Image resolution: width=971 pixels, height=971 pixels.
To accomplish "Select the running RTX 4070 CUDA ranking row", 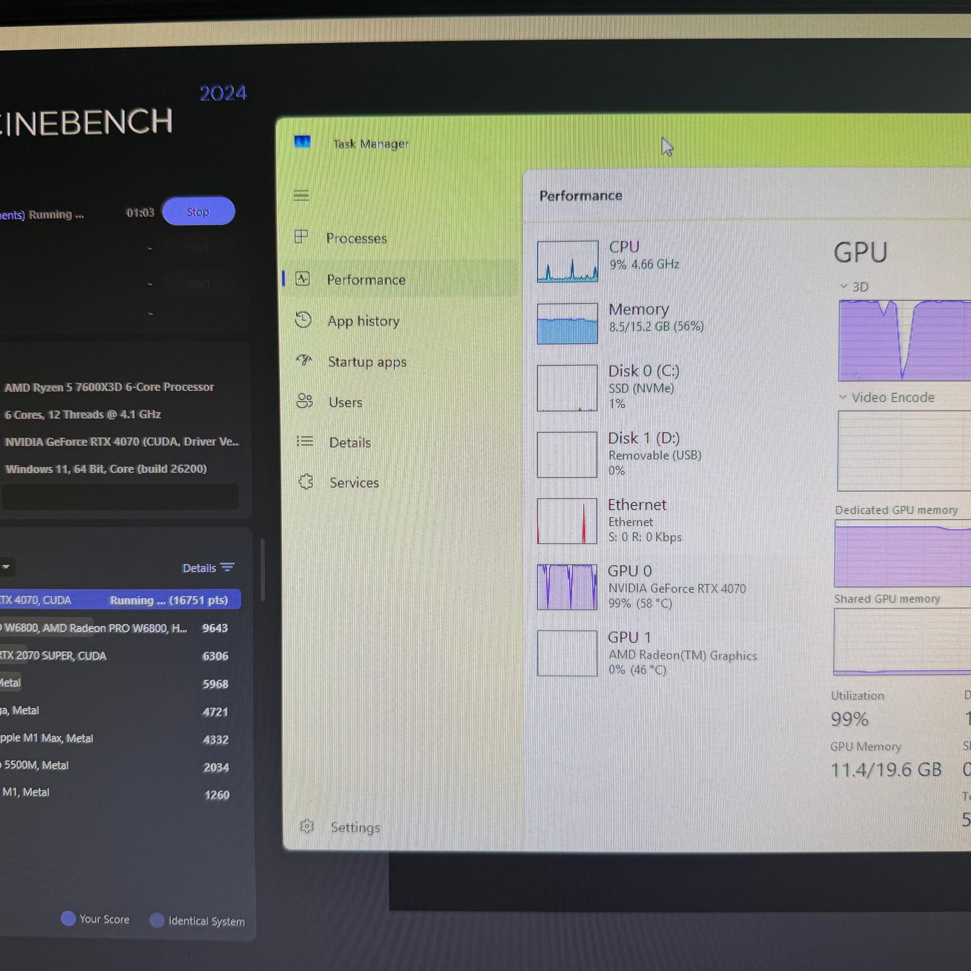I will pyautogui.click(x=119, y=600).
